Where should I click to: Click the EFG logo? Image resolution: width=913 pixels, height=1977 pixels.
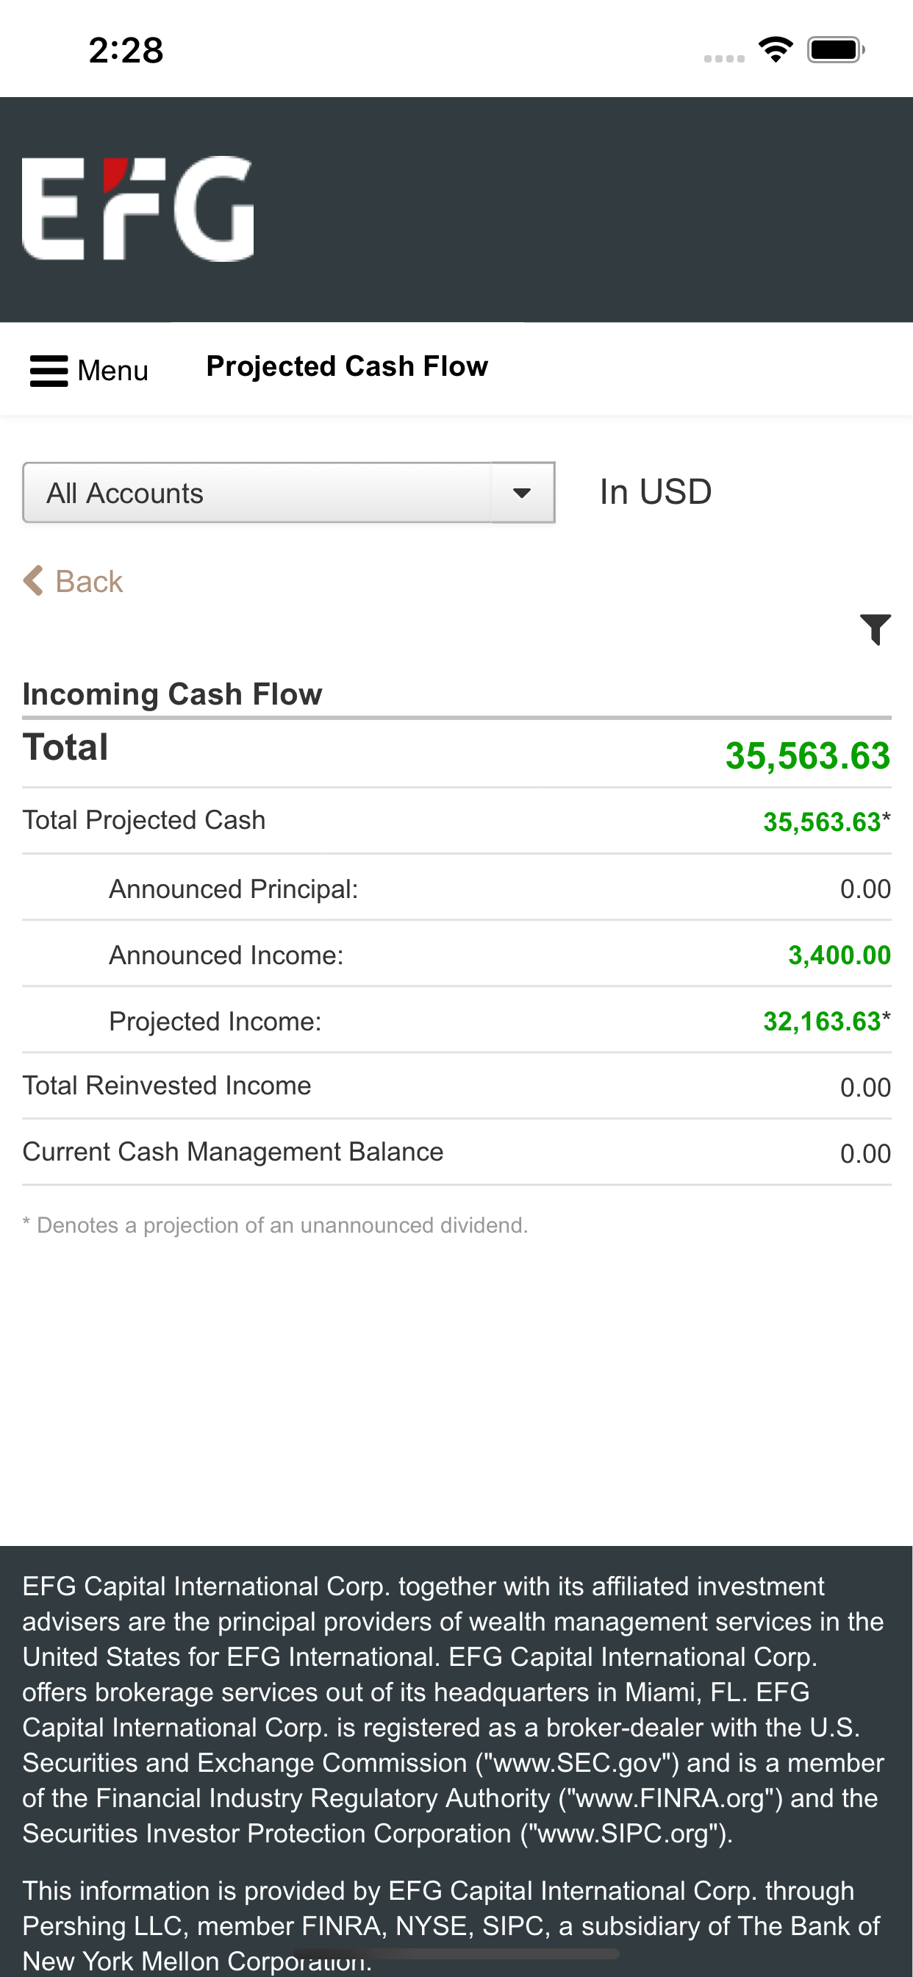(138, 208)
